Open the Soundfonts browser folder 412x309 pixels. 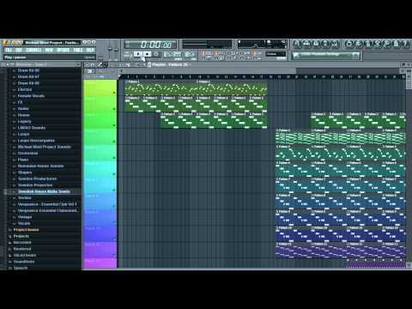pos(24,262)
